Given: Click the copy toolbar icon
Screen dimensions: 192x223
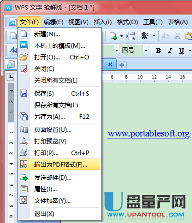Looking at the screenshot, I should (165, 36).
